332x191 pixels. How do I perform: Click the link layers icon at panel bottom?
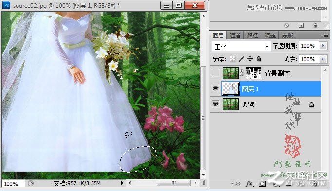tap(236, 183)
